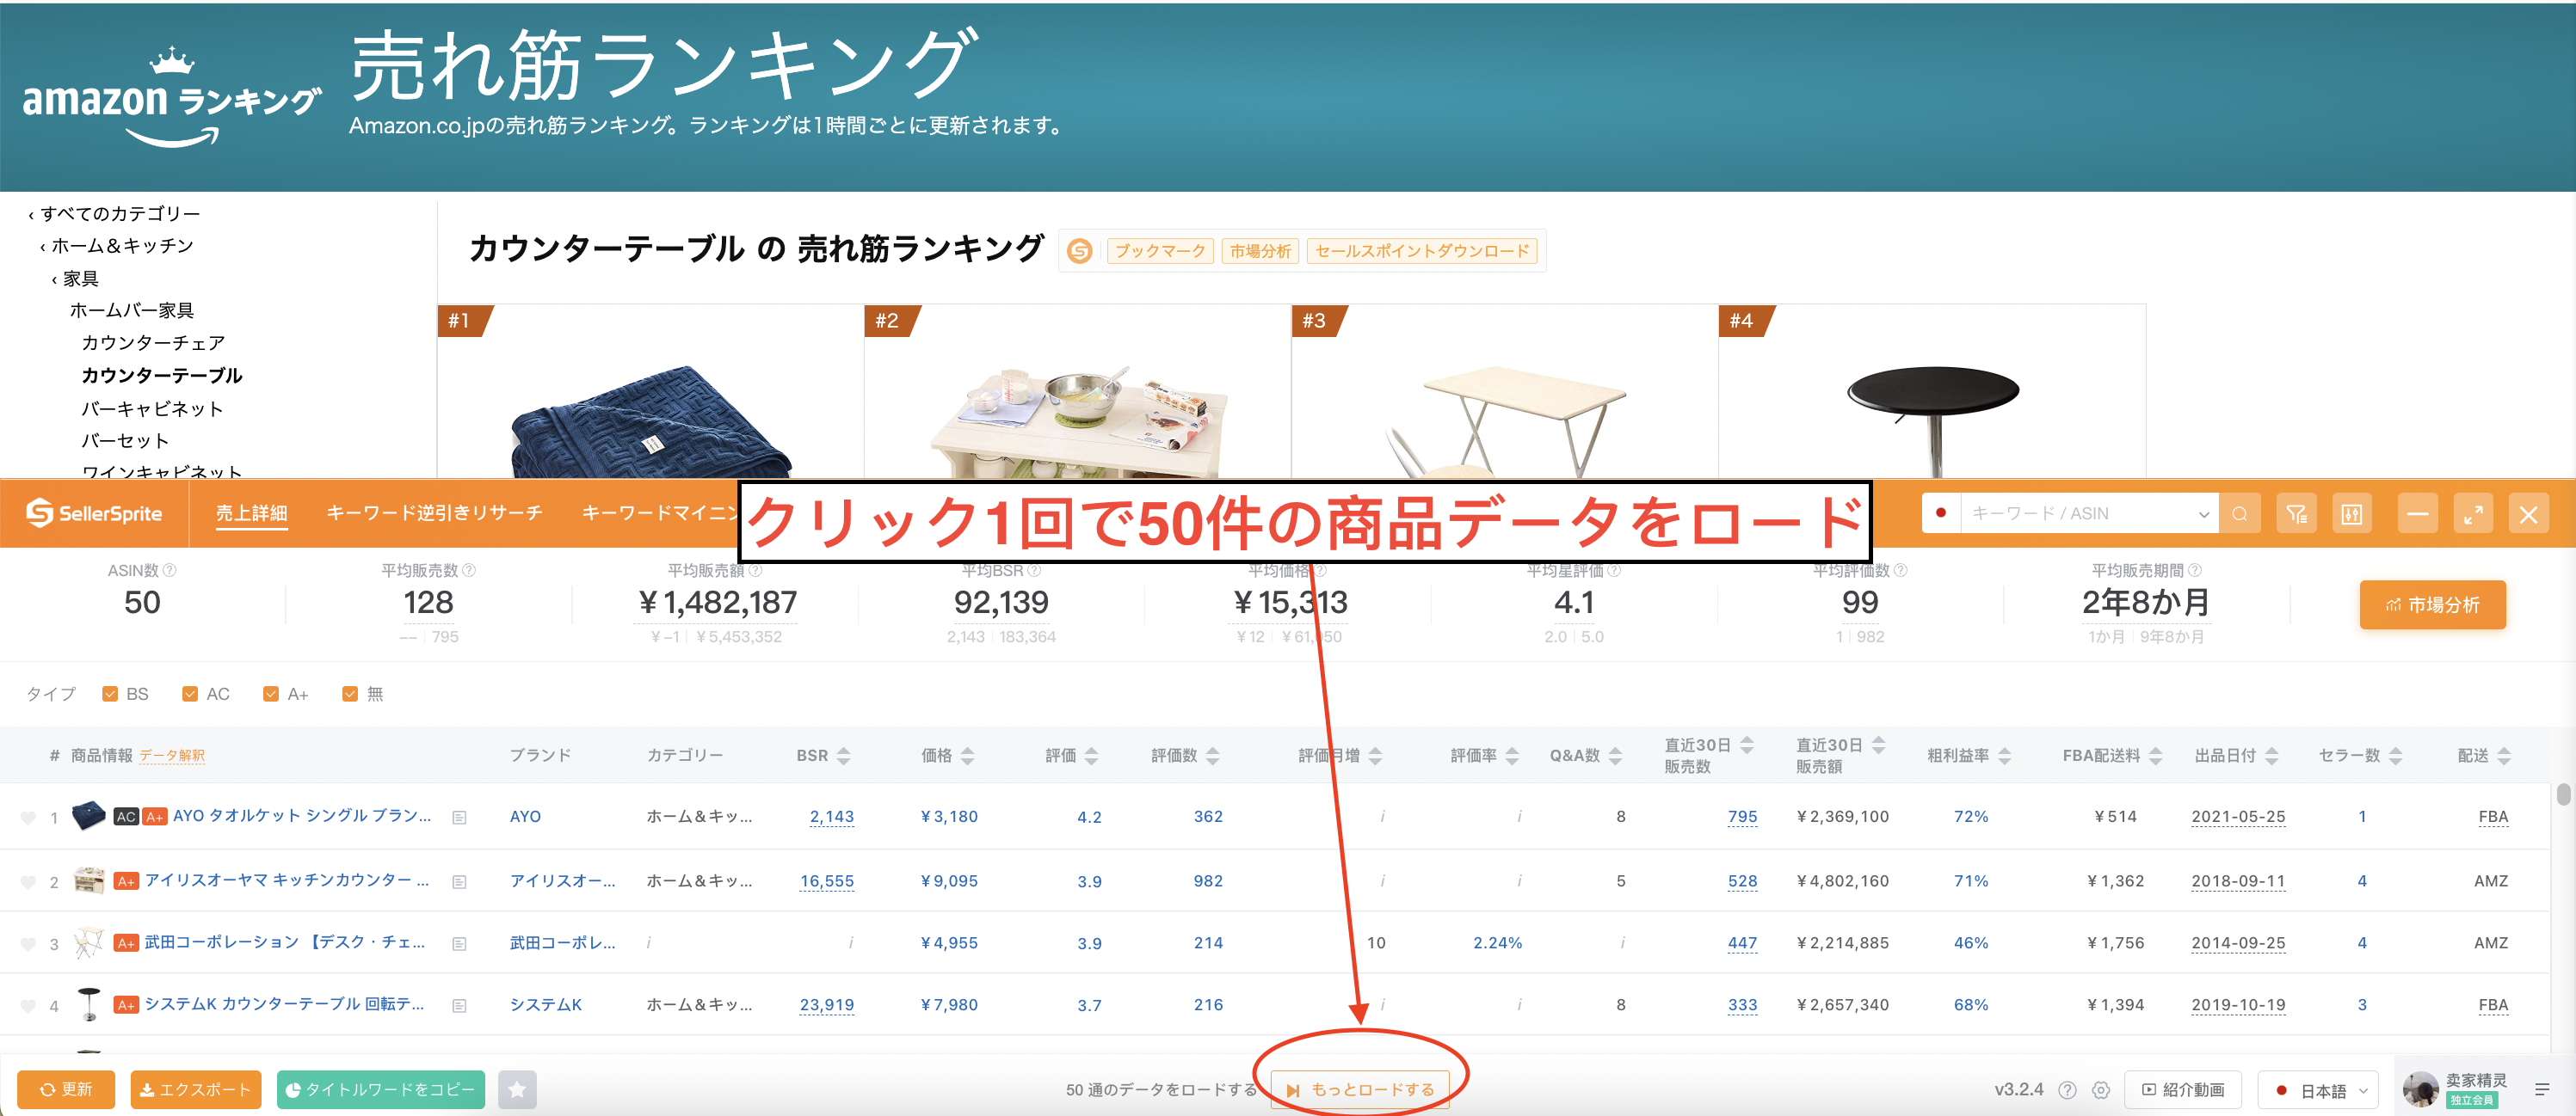The height and width of the screenshot is (1116, 2576).
Task: Click the orange SellerSprite circle icon beside ranking title
Action: tap(1079, 251)
